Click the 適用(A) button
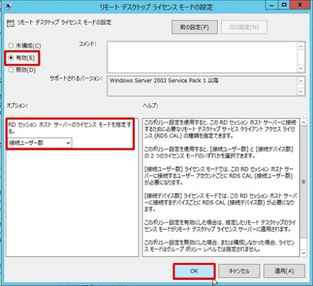 point(284,271)
